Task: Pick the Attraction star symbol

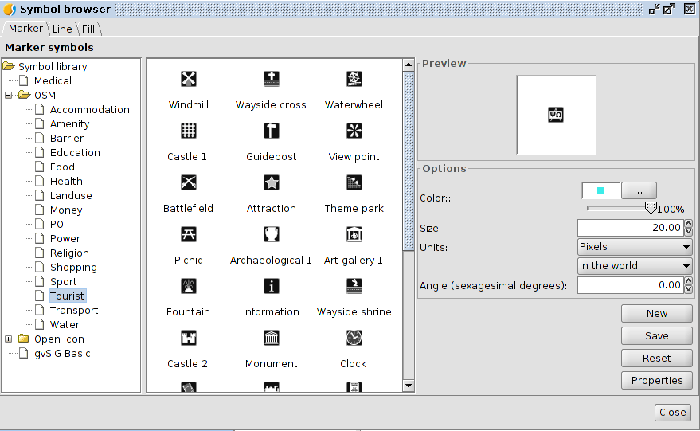Action: [x=272, y=182]
